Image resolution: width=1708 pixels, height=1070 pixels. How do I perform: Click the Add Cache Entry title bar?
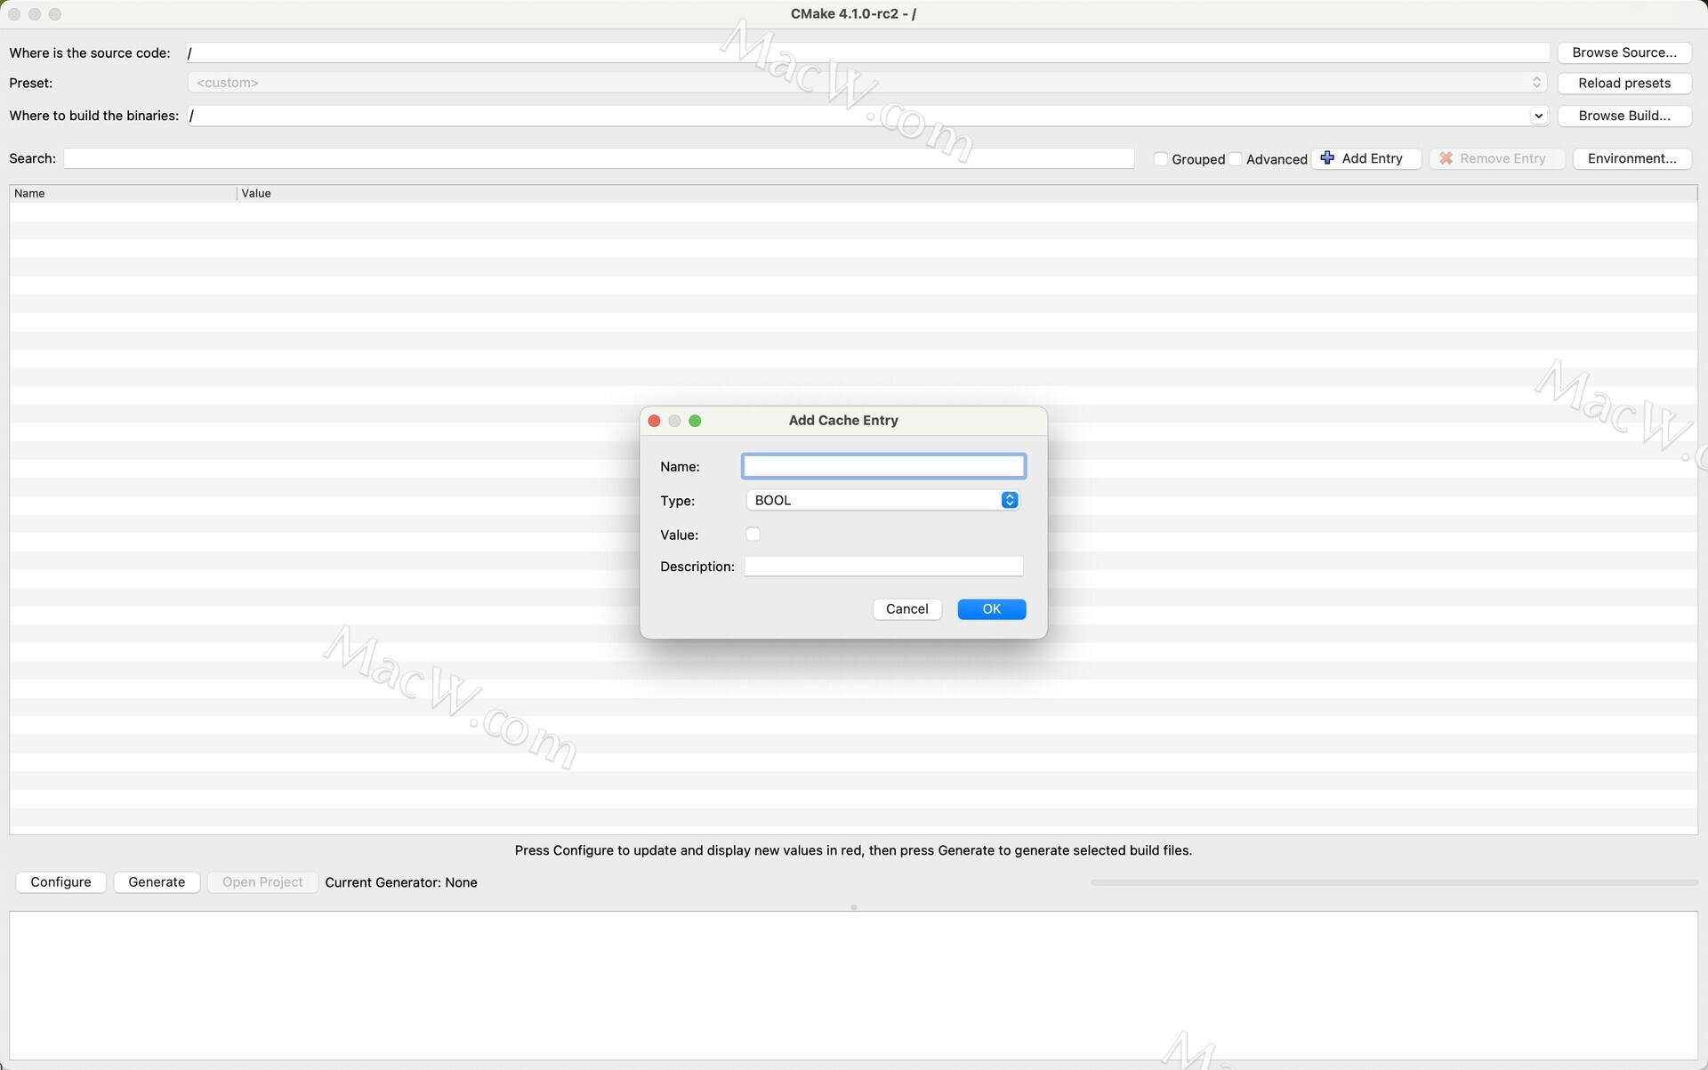coord(843,421)
